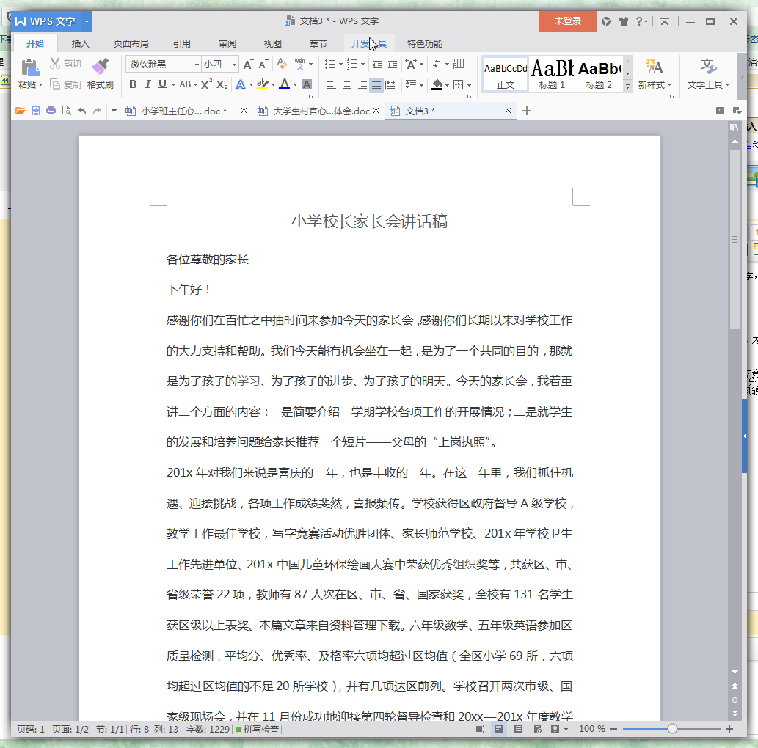
Task: Set paragraph to align right
Action: click(362, 85)
